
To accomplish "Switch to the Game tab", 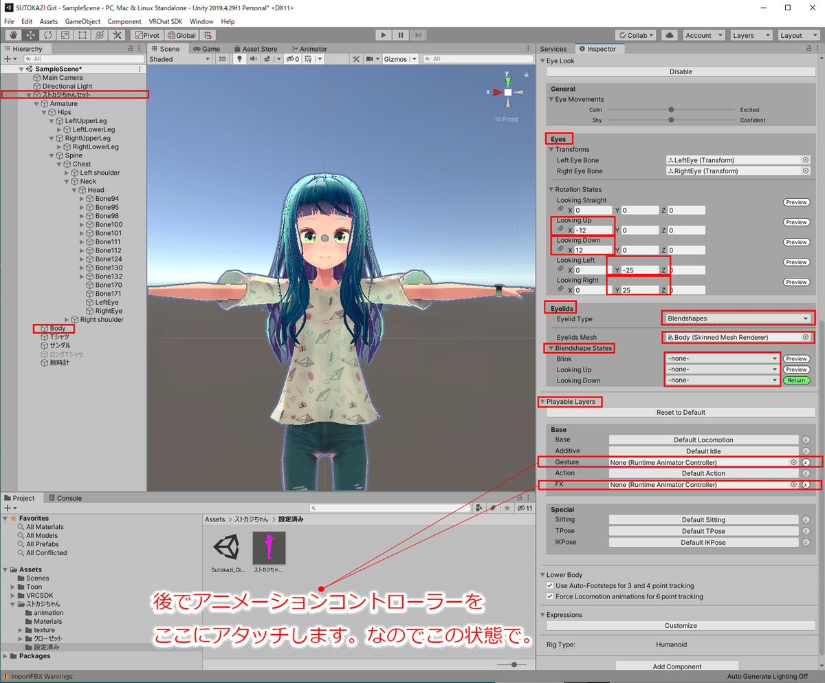I will [x=207, y=49].
